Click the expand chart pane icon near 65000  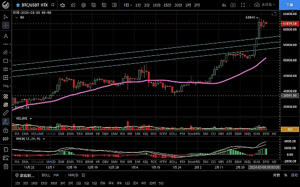point(274,13)
